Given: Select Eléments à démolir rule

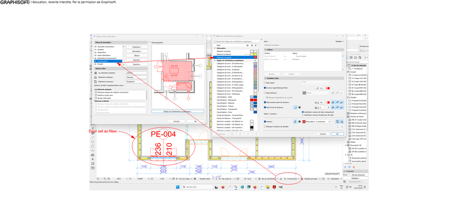Looking at the screenshot, I should coord(235,54).
